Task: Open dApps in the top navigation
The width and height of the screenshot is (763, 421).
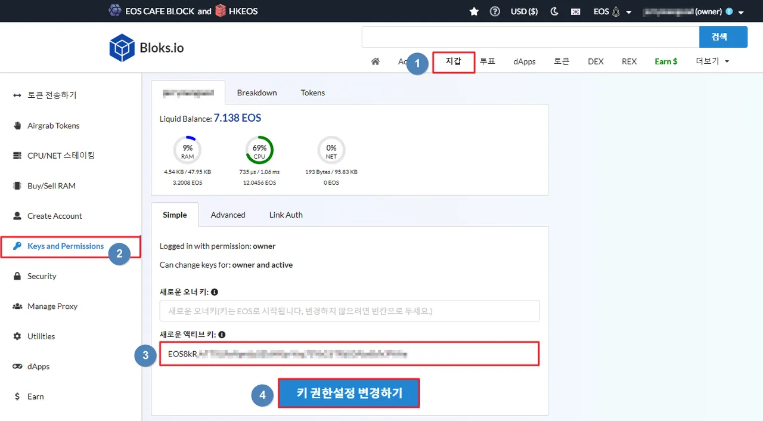Action: [x=525, y=61]
